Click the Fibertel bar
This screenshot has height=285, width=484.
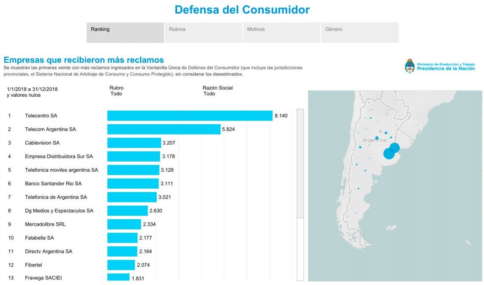click(x=121, y=265)
